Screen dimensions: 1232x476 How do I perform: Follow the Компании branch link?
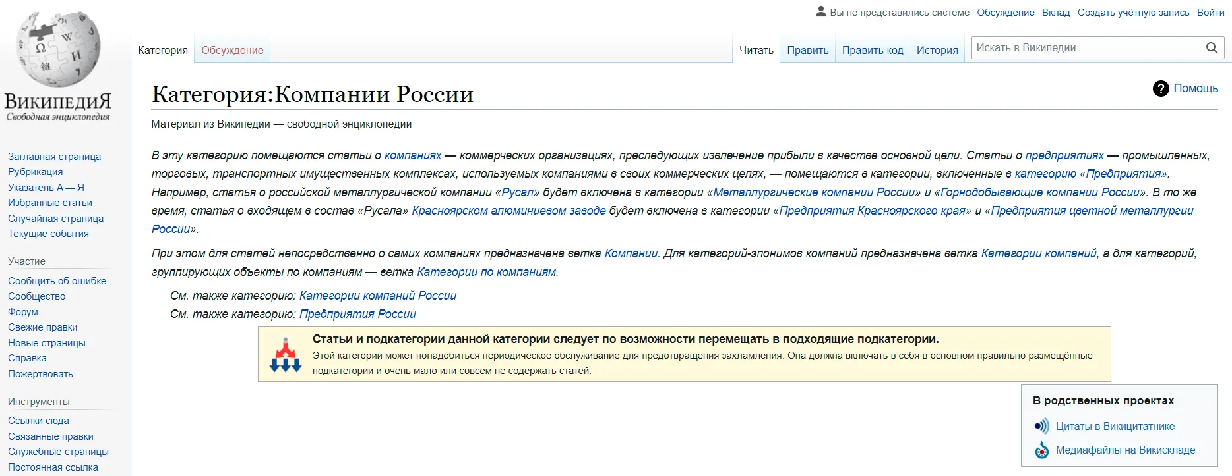pos(631,253)
